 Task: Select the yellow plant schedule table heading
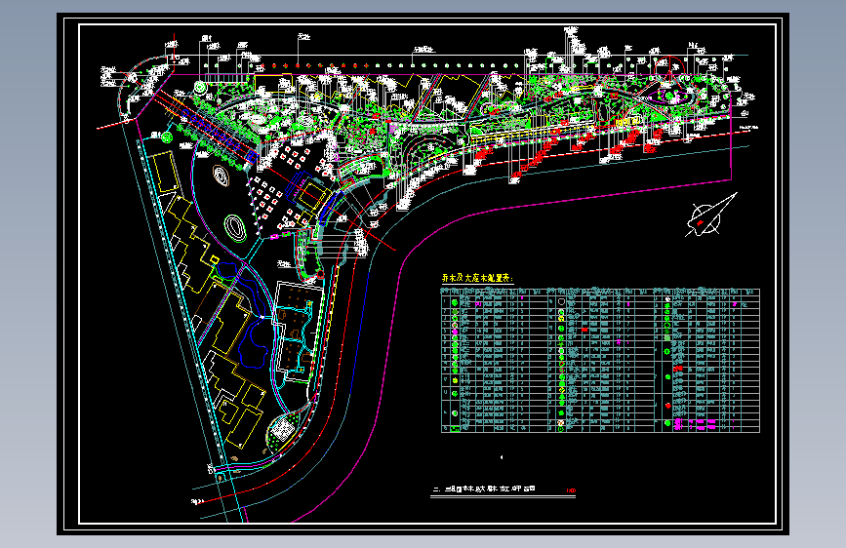[477, 278]
